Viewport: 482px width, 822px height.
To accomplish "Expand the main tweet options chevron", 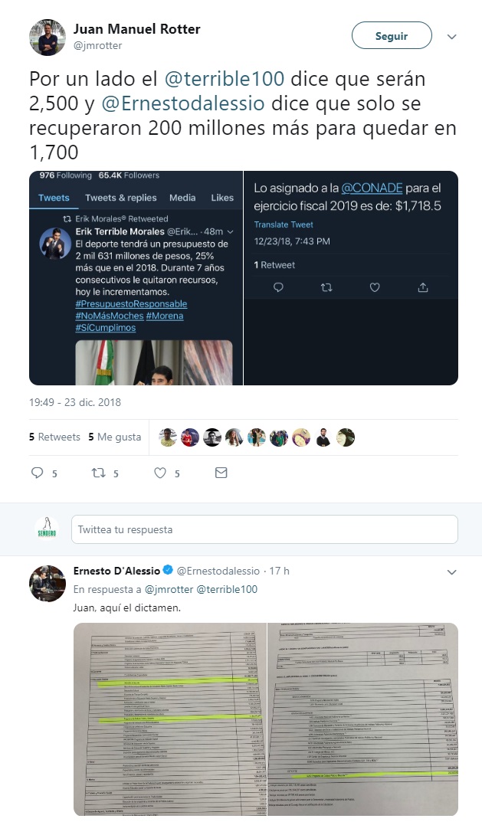I will pos(451,37).
